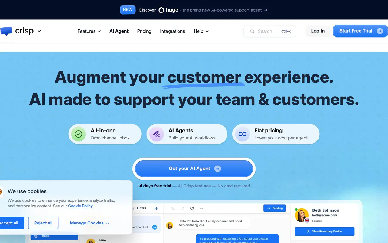Click arrow icon in Start Free Trial button
Screen dimensions: 388x243
point(380,31)
